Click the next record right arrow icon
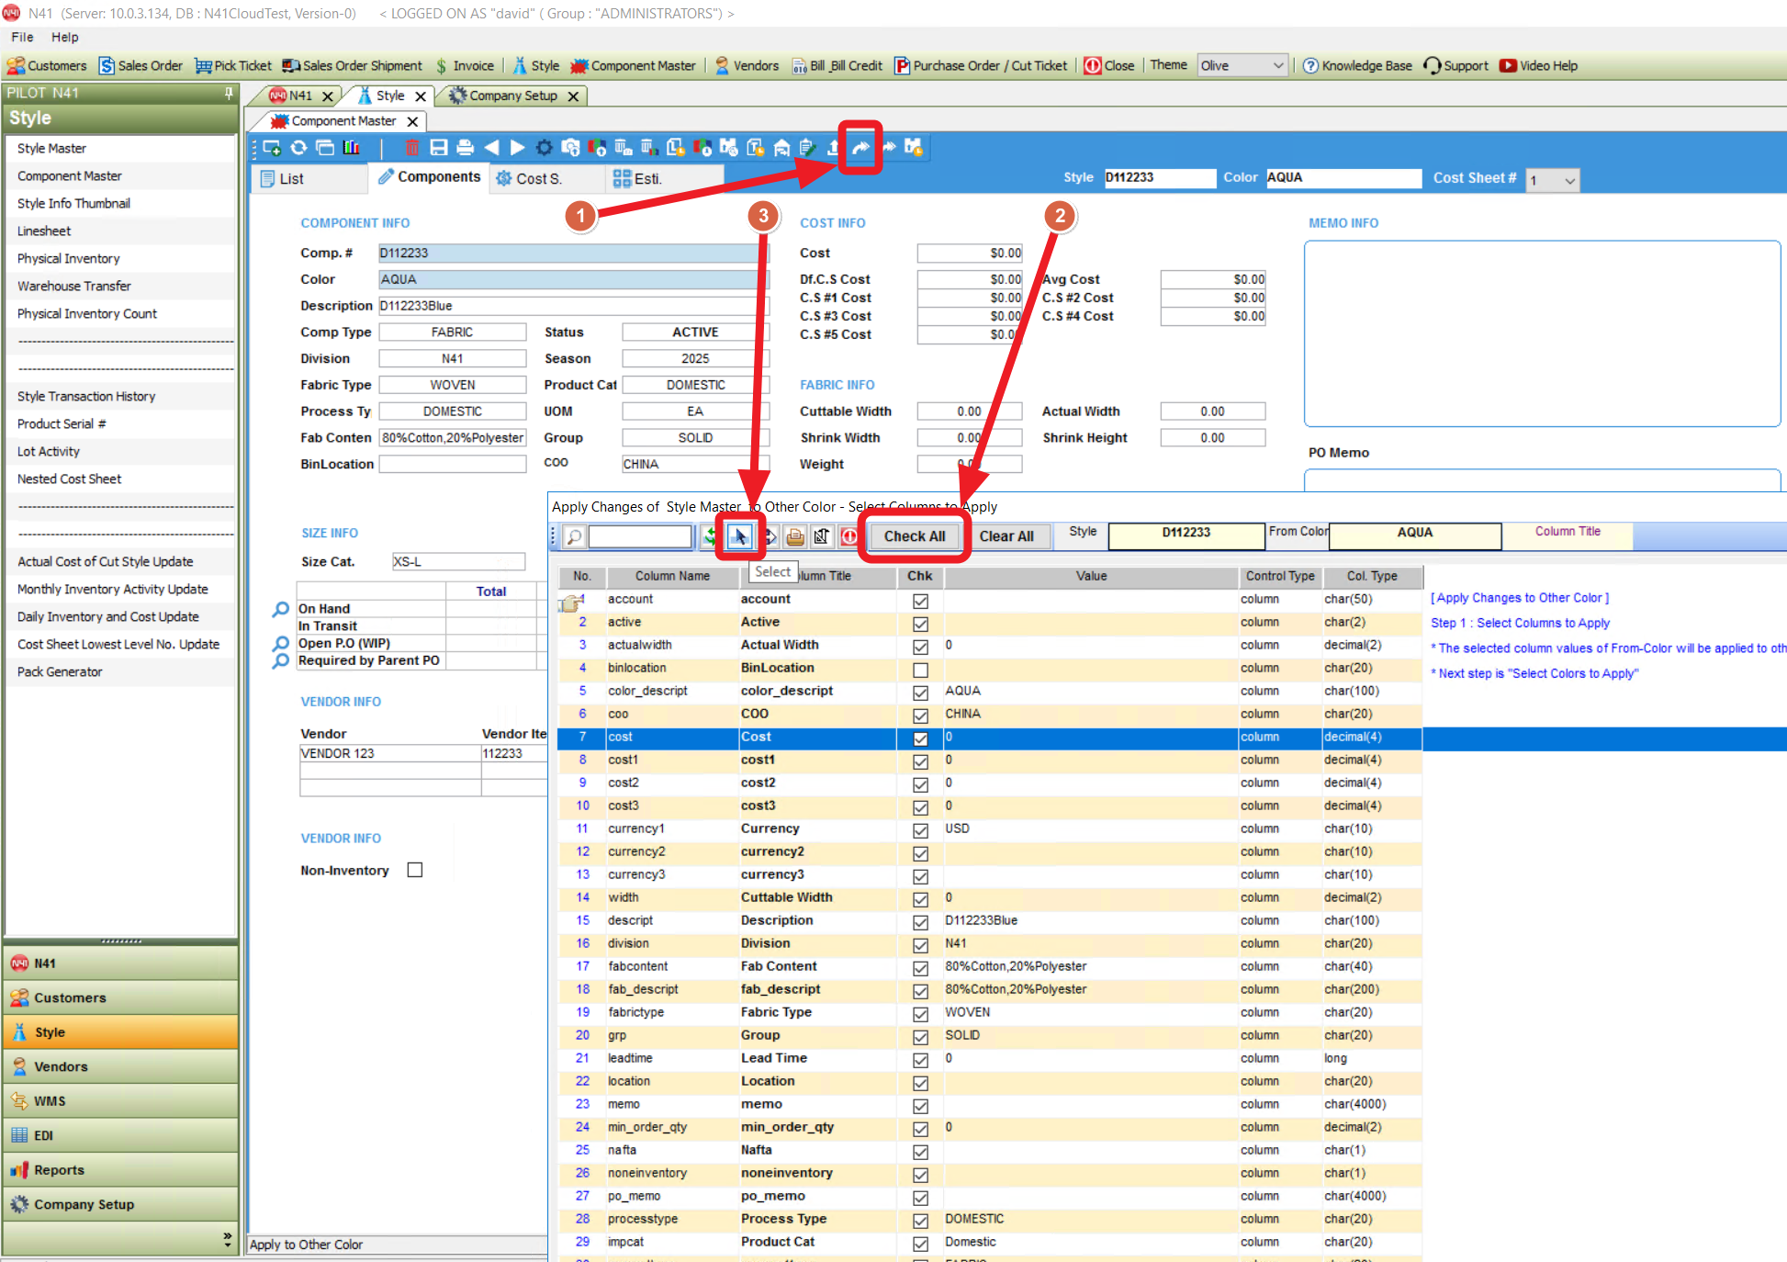1787x1262 pixels. point(517,148)
